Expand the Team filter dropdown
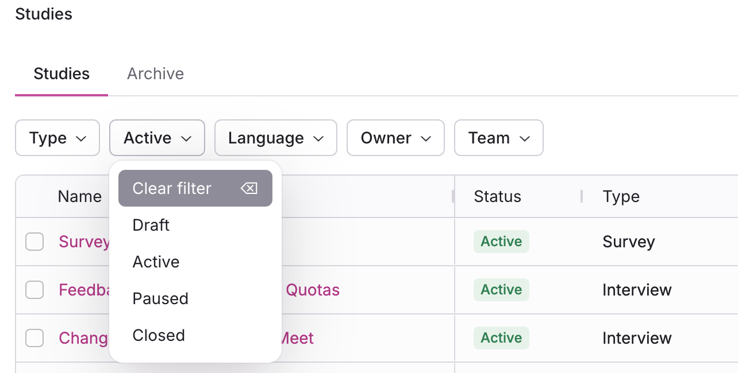 coord(498,138)
